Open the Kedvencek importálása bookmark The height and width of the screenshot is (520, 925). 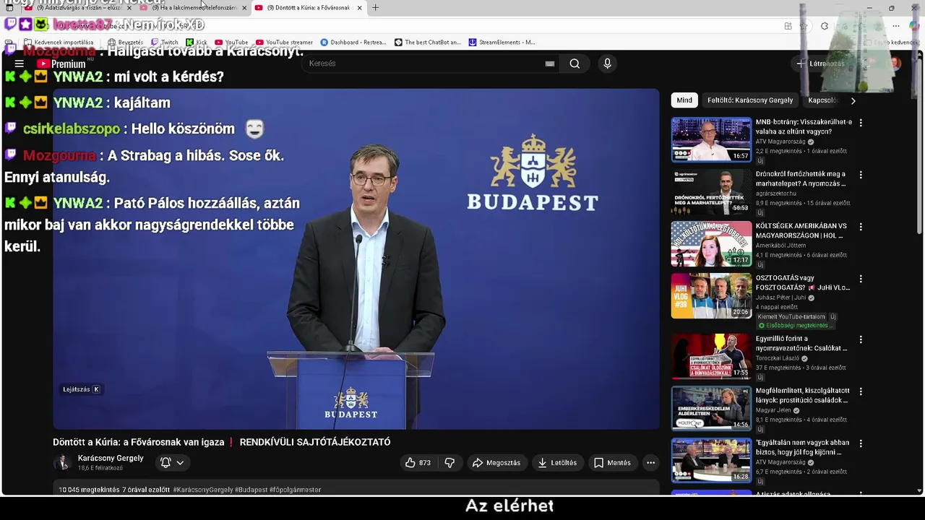(x=59, y=43)
